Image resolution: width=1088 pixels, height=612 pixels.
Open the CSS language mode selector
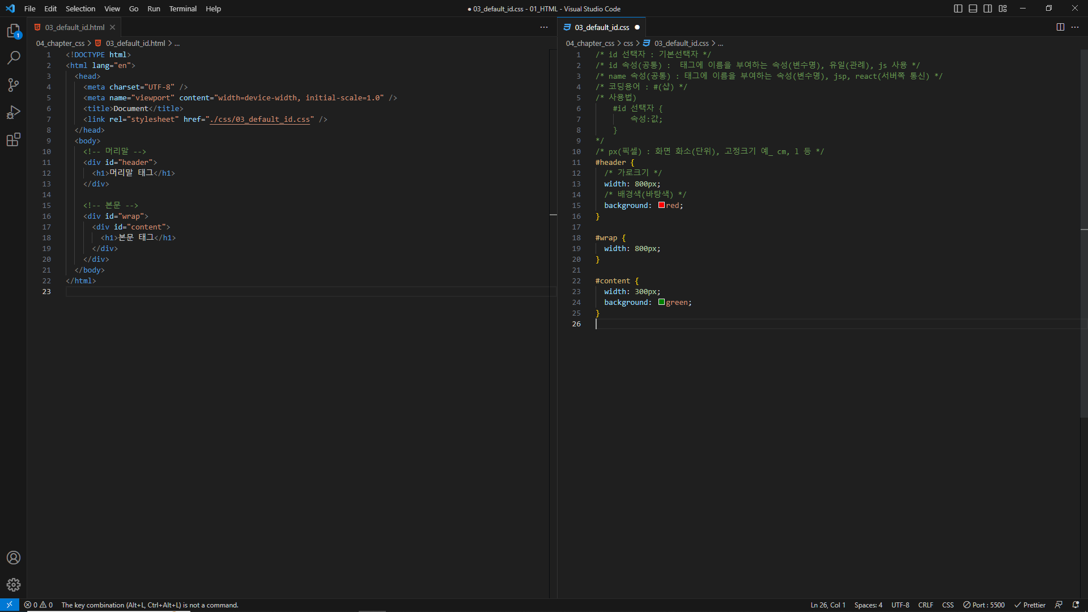click(947, 605)
